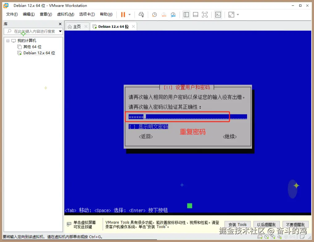Screen dimensions: 314x242
Task: Select 我的计算机 in the library
Action: [27, 41]
